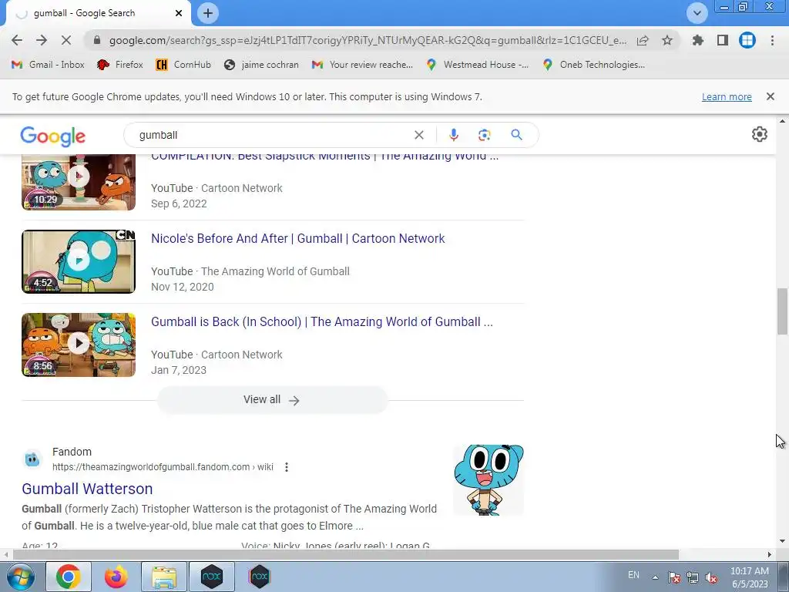The height and width of the screenshot is (592, 789).
Task: Close the gumball Google Search tab
Action: click(179, 13)
